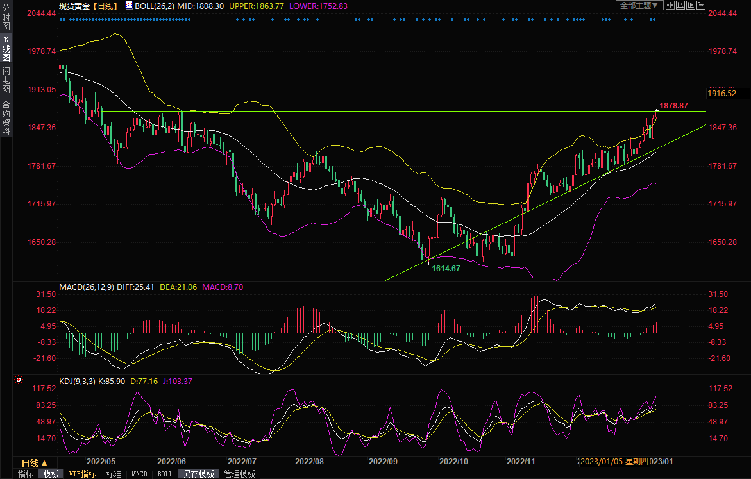Screen dimensions: 751x479
Task: Open 管理模板 template manager
Action: 239,474
